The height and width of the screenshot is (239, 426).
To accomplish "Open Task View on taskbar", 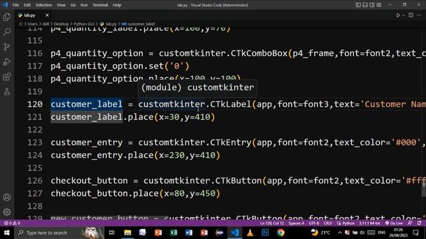I will click(x=112, y=233).
